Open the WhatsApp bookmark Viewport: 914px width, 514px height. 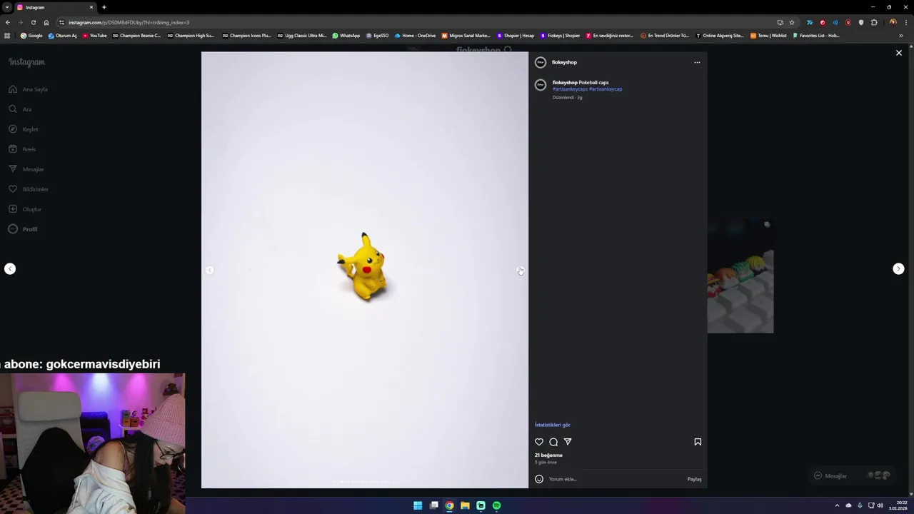click(x=346, y=35)
